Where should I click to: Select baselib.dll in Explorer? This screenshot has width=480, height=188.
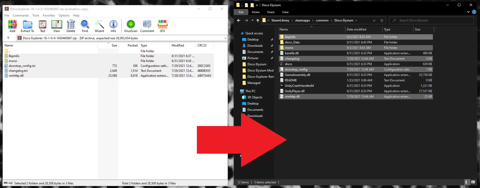click(x=356, y=53)
